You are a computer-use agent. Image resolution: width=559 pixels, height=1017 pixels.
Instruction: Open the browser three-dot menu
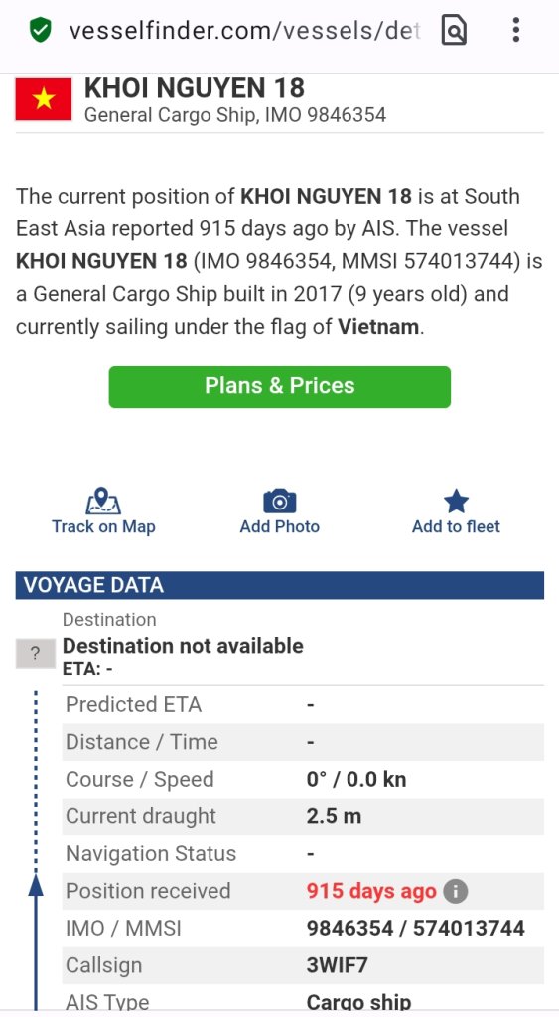pyautogui.click(x=515, y=30)
